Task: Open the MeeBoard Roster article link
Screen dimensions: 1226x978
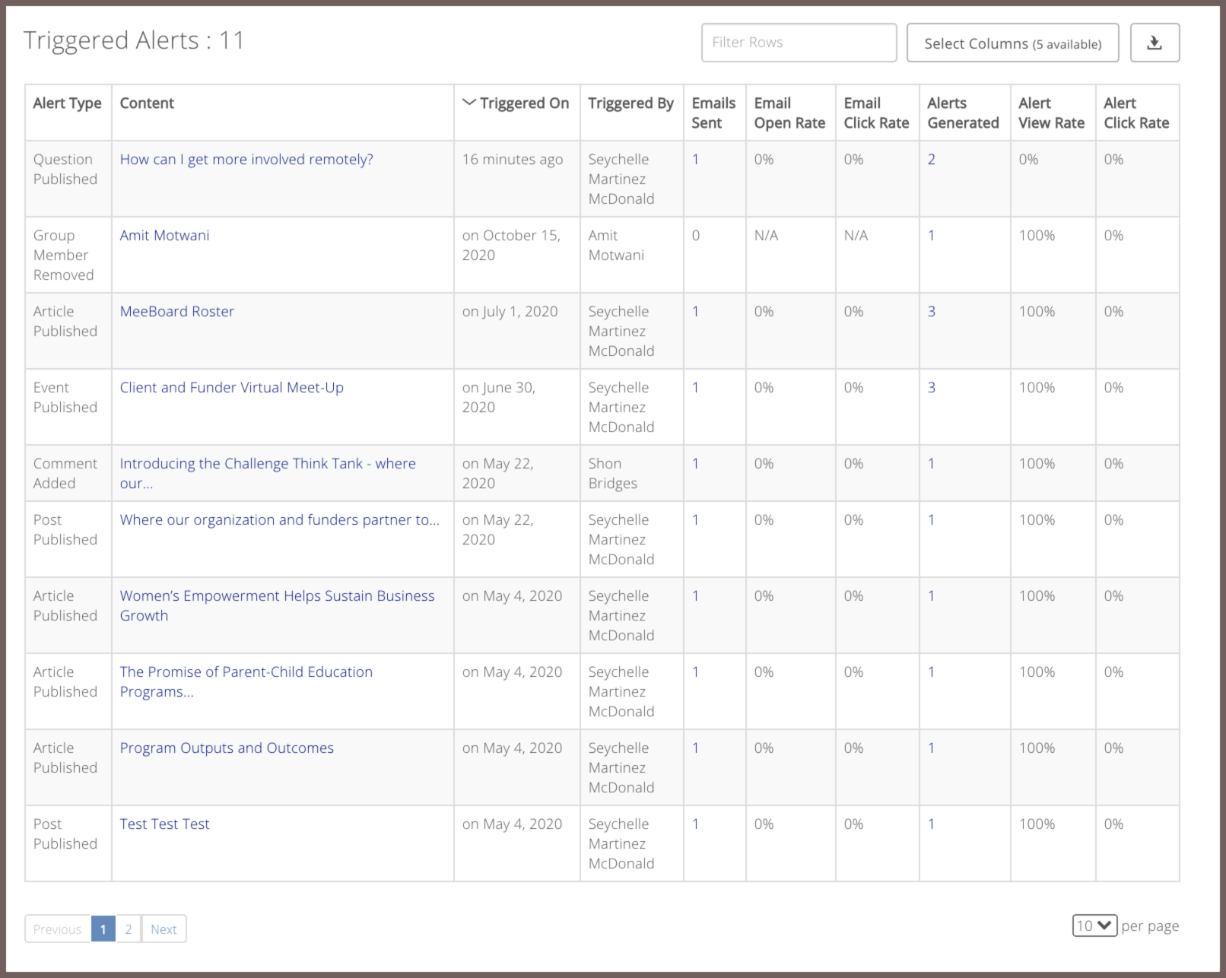Action: 176,311
